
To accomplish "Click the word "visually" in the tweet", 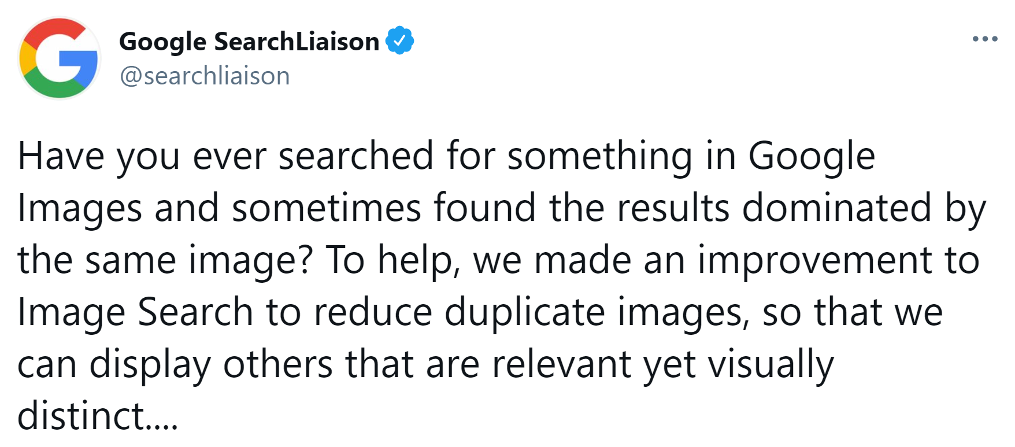I will [771, 364].
